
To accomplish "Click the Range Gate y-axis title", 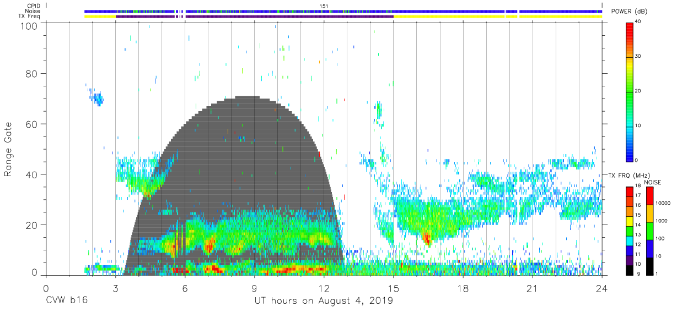I will [x=8, y=150].
